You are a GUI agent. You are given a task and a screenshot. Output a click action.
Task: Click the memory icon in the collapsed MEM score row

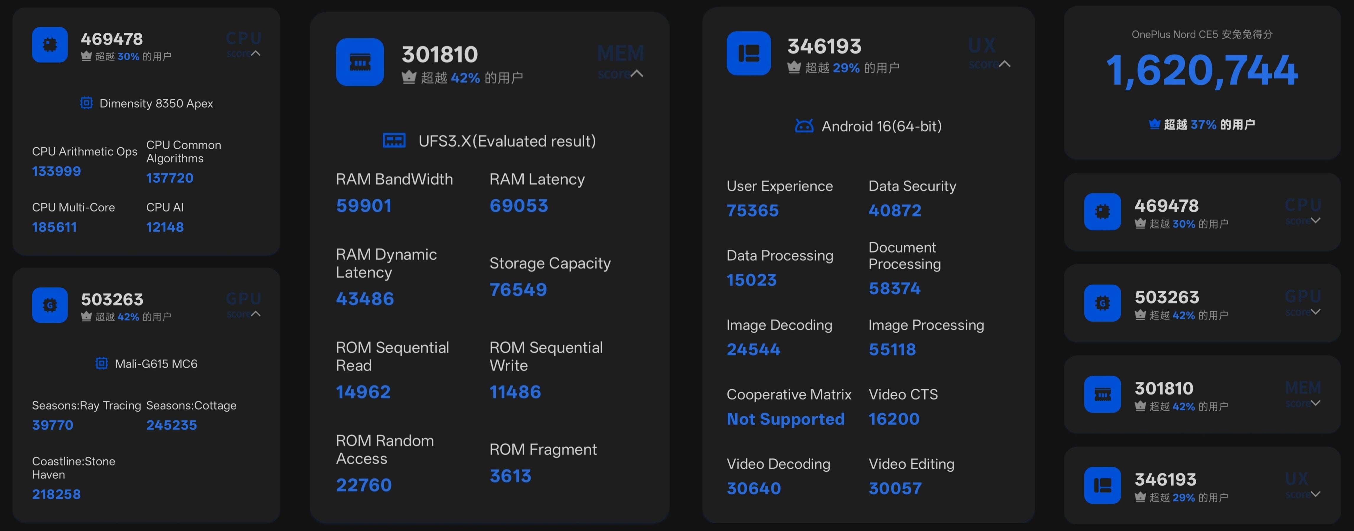(x=1103, y=394)
